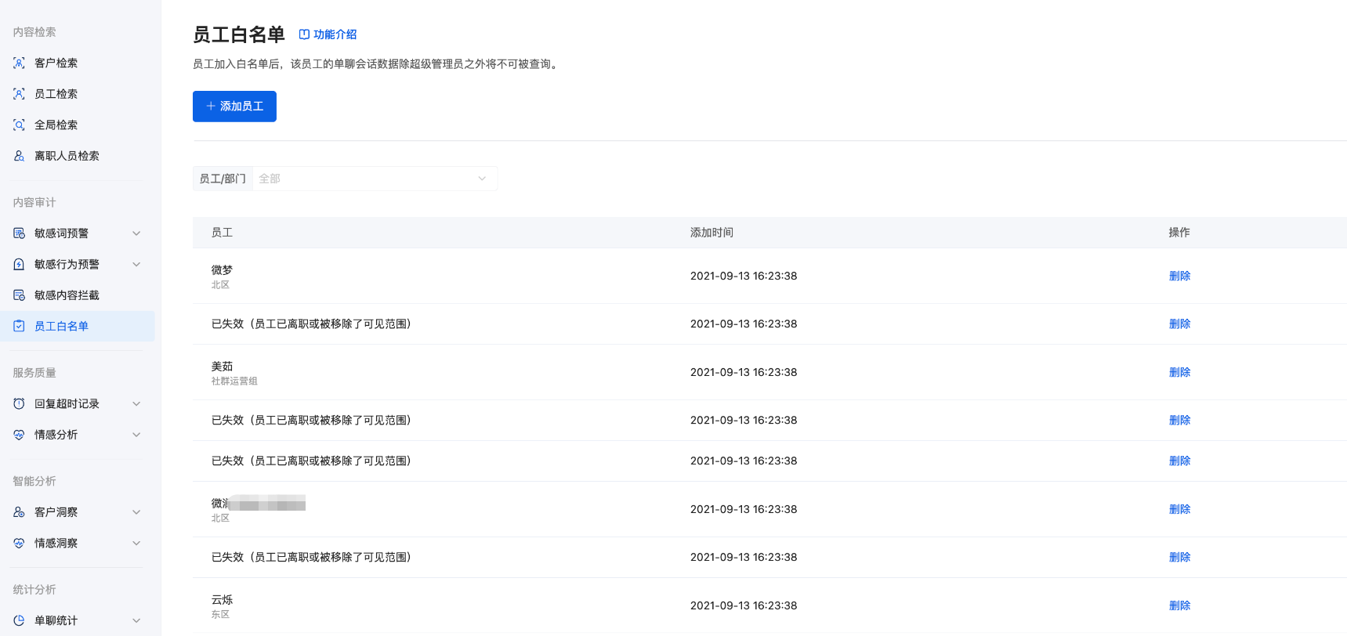Click 东区 under 云烁
The height and width of the screenshot is (636, 1347).
(x=220, y=615)
